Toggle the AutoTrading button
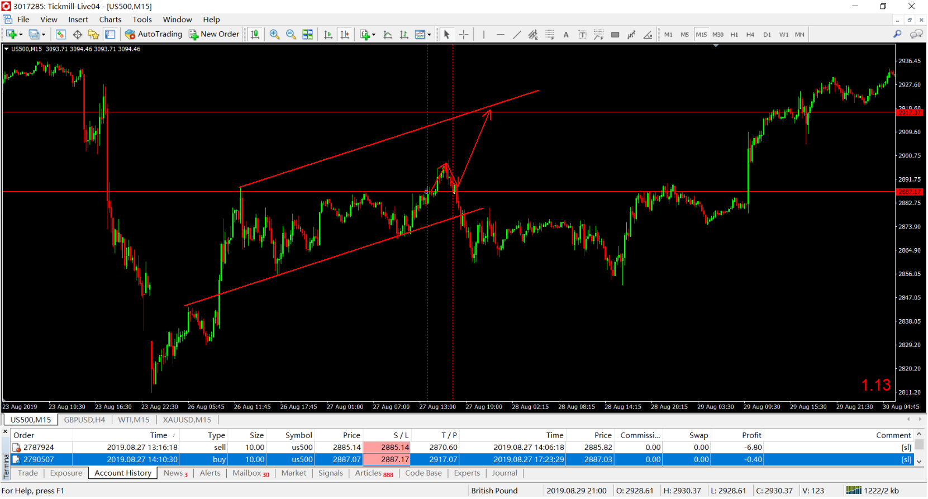The width and height of the screenshot is (928, 499). pos(154,34)
